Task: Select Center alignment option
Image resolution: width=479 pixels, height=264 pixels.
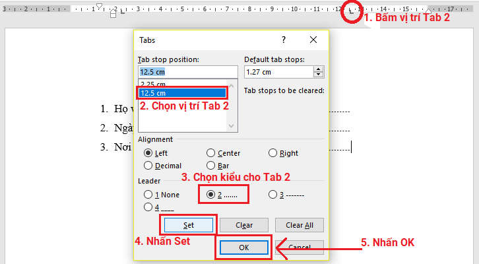Action: point(211,153)
